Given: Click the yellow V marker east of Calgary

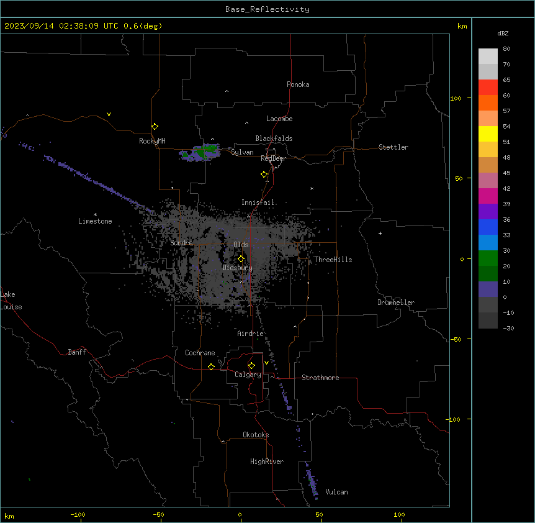Looking at the screenshot, I should pyautogui.click(x=266, y=363).
